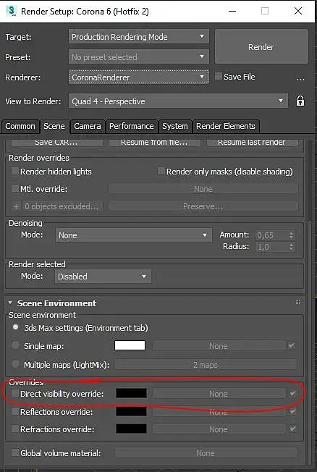This screenshot has width=317, height=472.
Task: Enable Direct visibility override checkbox
Action: [x=14, y=393]
